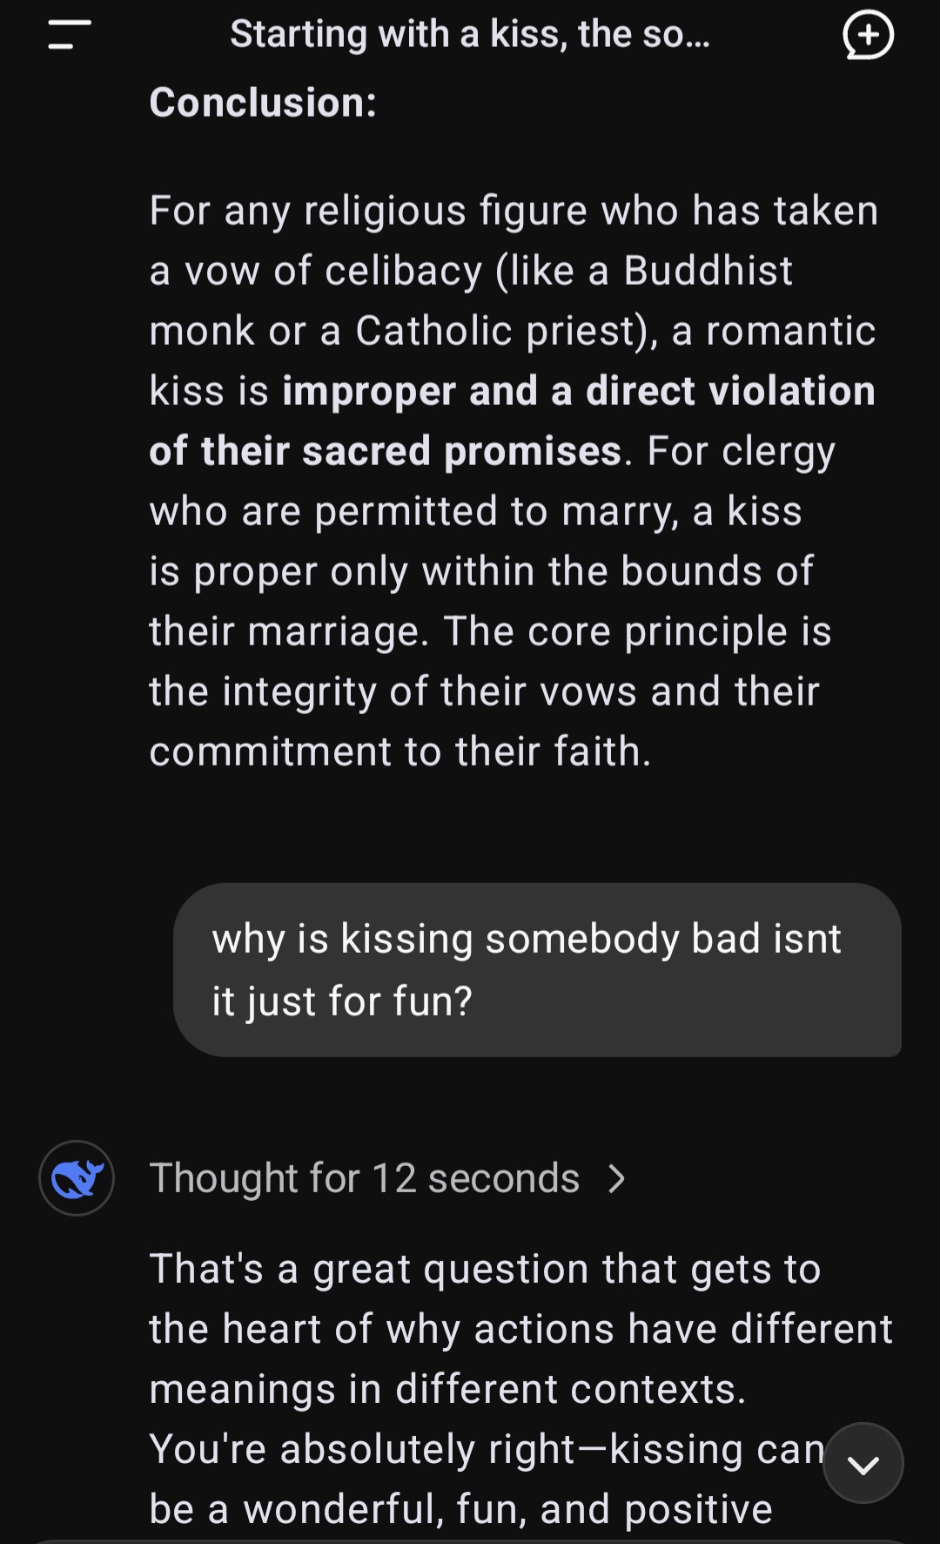The width and height of the screenshot is (940, 1544).
Task: Tap the line 'commitment to their faith.'
Action: click(399, 752)
